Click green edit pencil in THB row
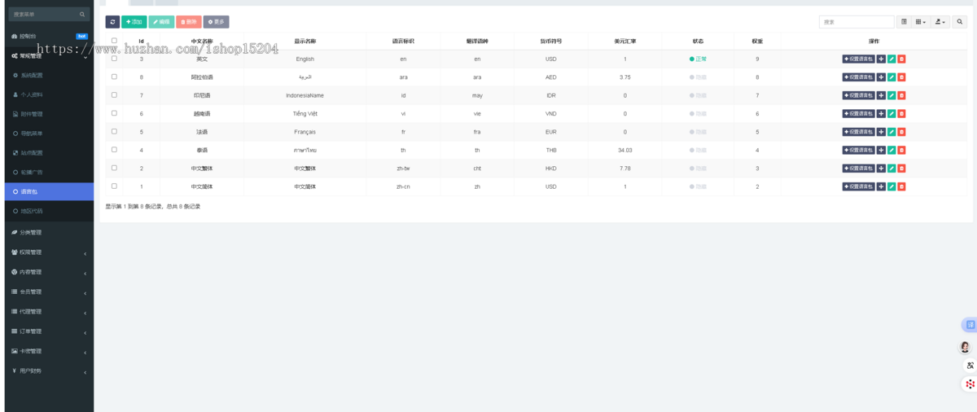Image resolution: width=977 pixels, height=412 pixels. pos(892,150)
